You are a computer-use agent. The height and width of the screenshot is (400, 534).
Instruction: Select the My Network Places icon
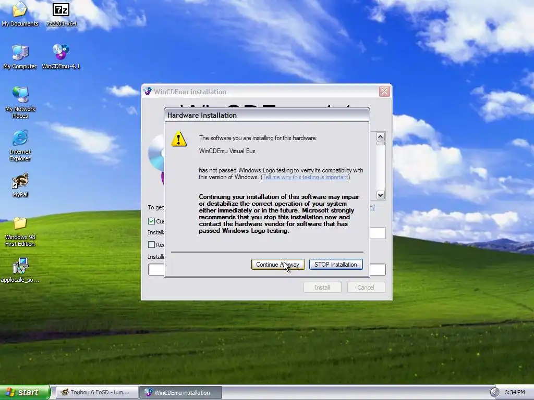coord(20,102)
